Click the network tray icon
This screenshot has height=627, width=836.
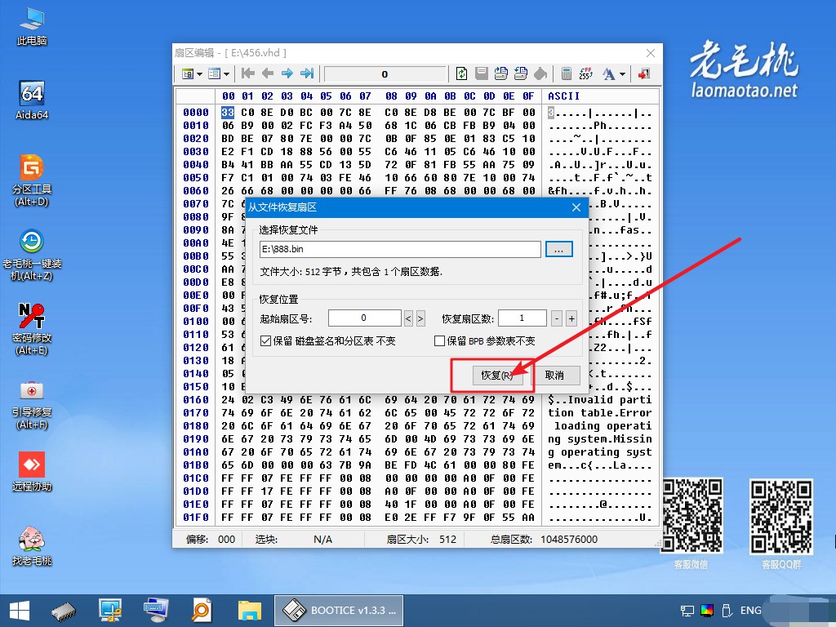point(687,611)
